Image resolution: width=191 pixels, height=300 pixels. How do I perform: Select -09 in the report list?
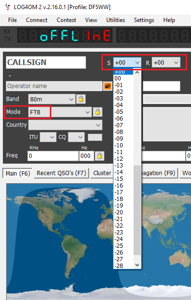coord(124,139)
